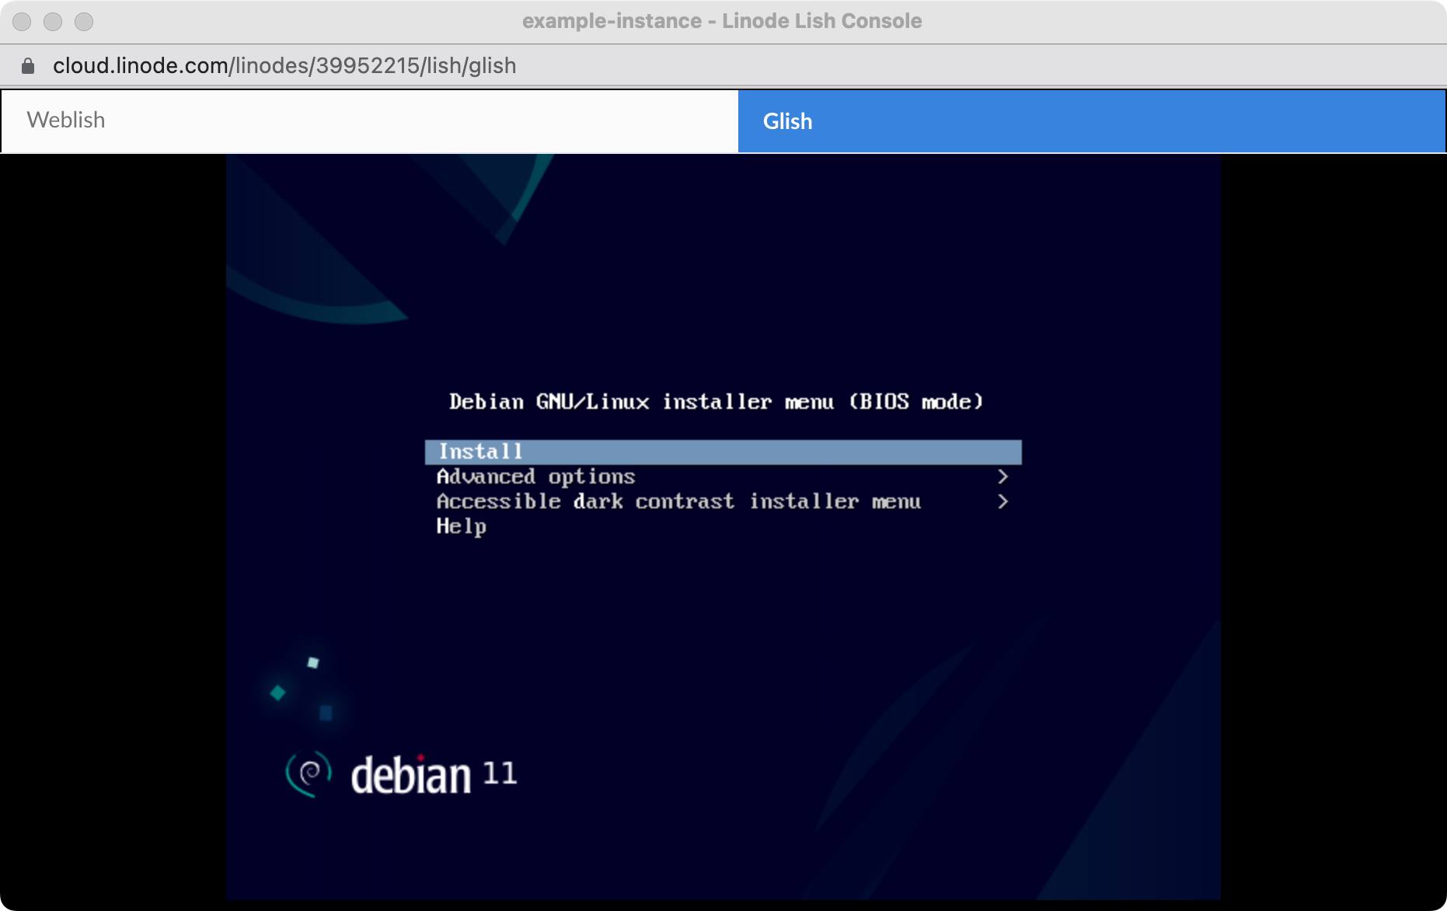Viewport: 1447px width, 911px height.
Task: Click the chevron beside Accessible dark contrast
Action: click(1002, 501)
